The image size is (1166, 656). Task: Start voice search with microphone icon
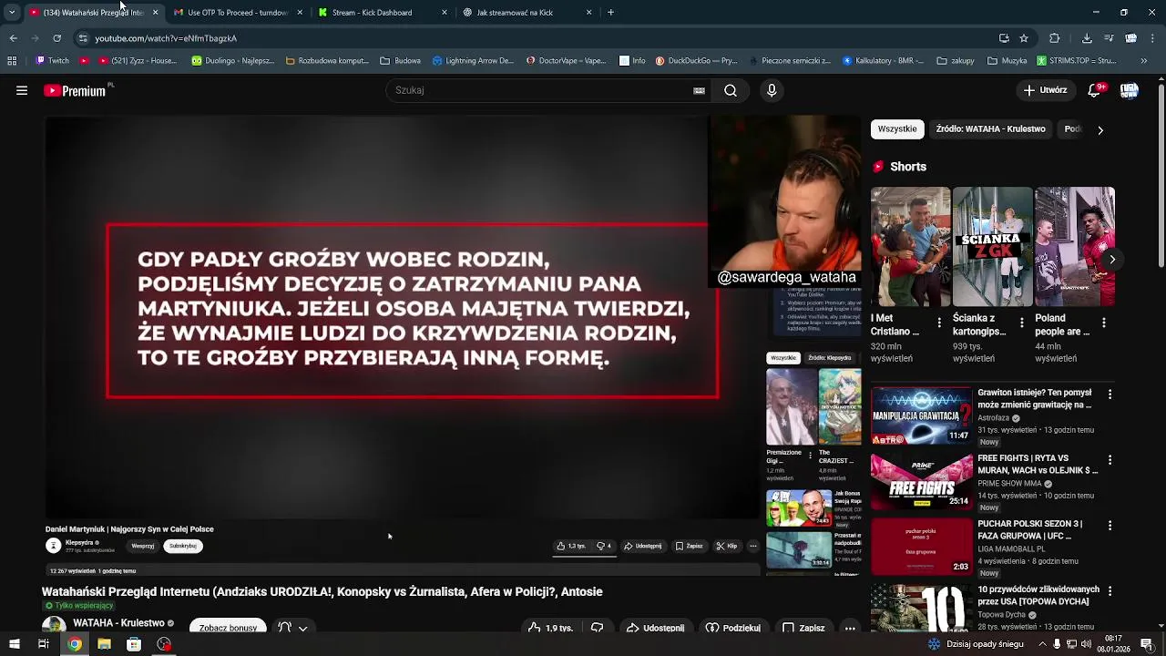coord(772,90)
